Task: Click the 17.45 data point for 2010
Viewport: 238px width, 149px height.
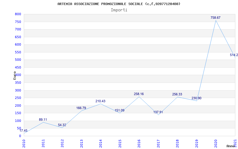Action: [24, 131]
